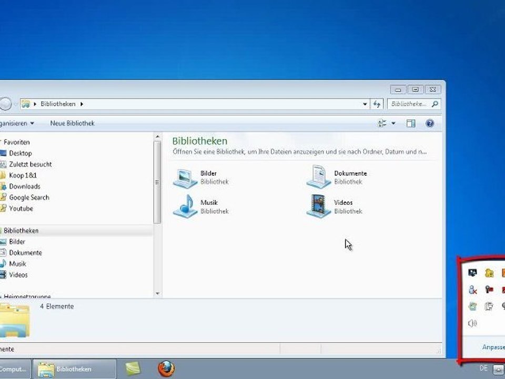Click the navigation scrollbar down arrow
Viewport: 505px width, 379px height.
(x=157, y=293)
